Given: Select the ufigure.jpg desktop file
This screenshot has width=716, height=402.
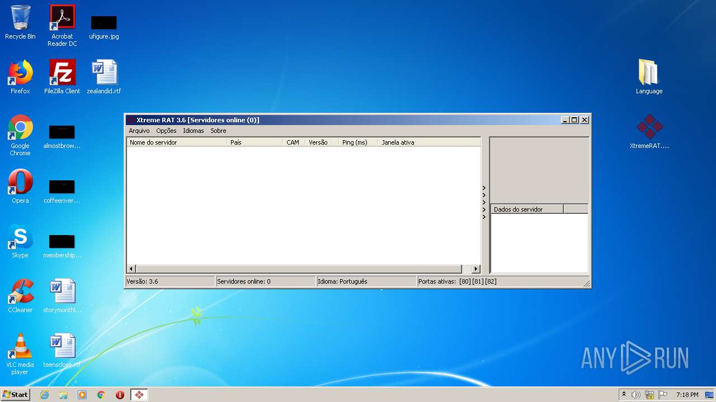Looking at the screenshot, I should (x=104, y=27).
